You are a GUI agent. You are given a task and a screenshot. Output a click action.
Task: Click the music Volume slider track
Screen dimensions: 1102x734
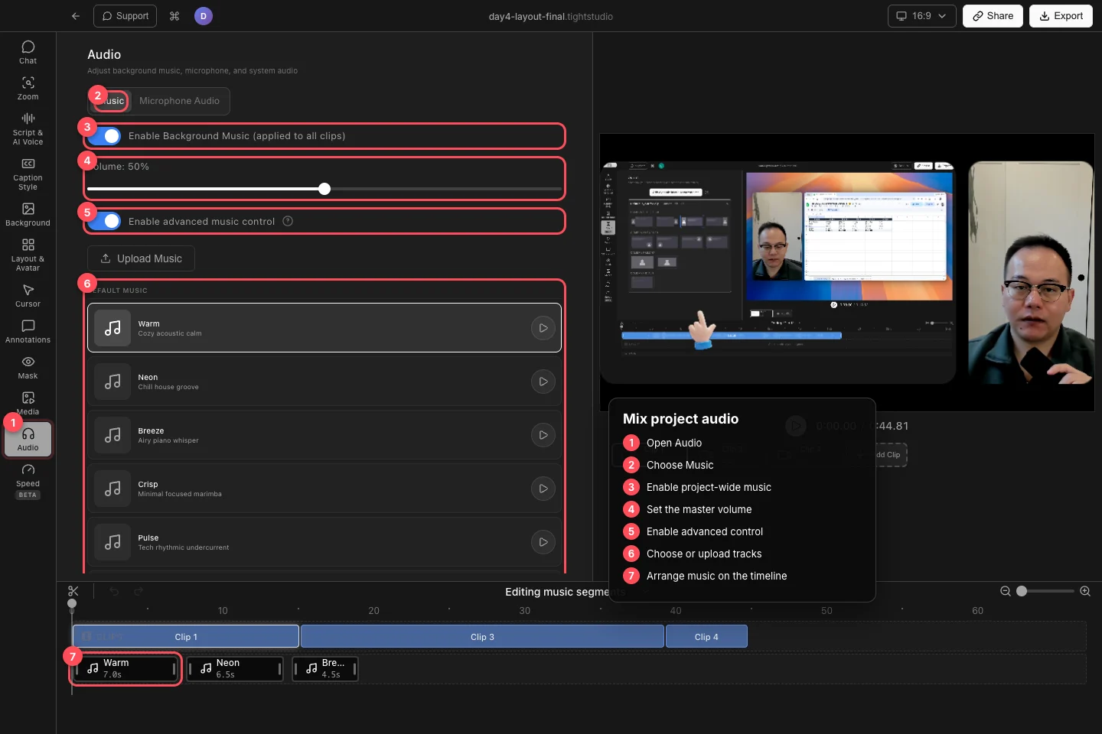click(324, 189)
